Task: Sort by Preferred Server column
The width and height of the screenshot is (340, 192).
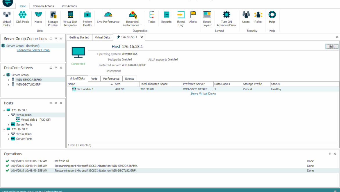Action: (x=198, y=84)
